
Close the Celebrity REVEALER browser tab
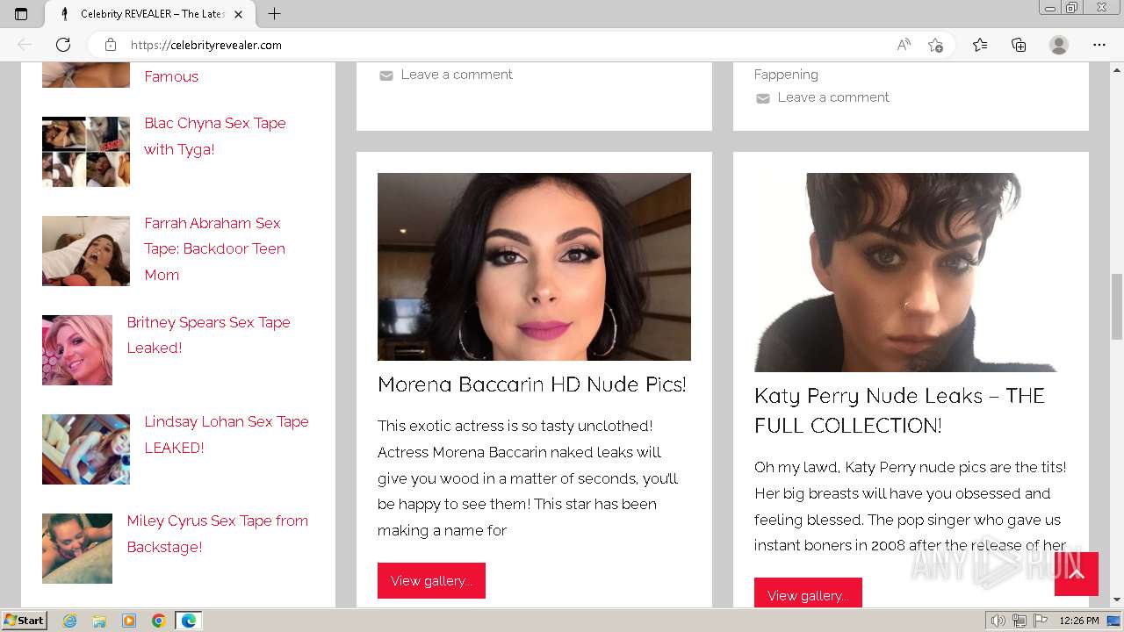[238, 14]
